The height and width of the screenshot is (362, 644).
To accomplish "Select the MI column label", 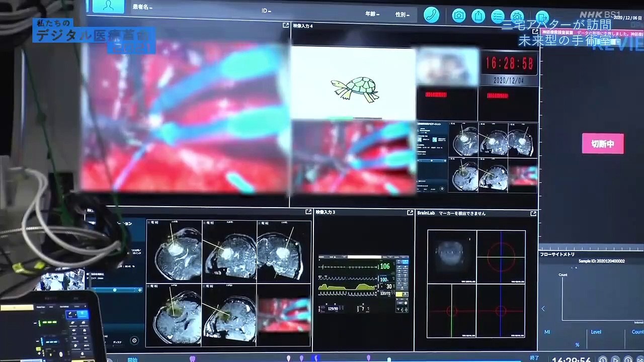I will pos(547,332).
